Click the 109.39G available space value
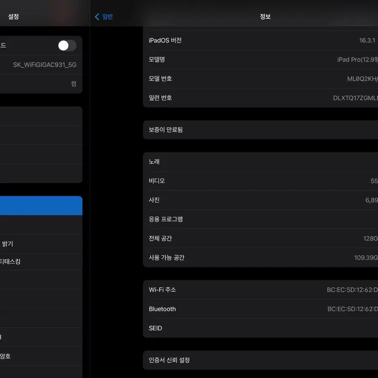The image size is (378, 378). [366, 258]
